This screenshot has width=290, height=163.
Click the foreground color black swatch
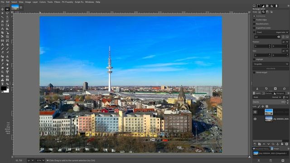tap(4, 88)
